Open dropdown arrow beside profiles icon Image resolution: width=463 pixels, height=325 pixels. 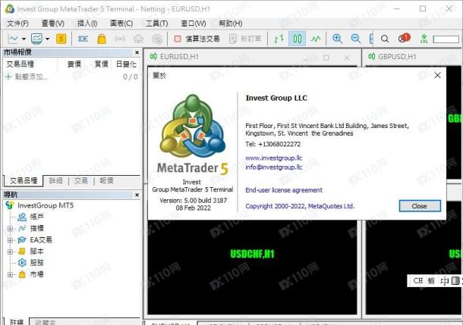click(x=47, y=39)
